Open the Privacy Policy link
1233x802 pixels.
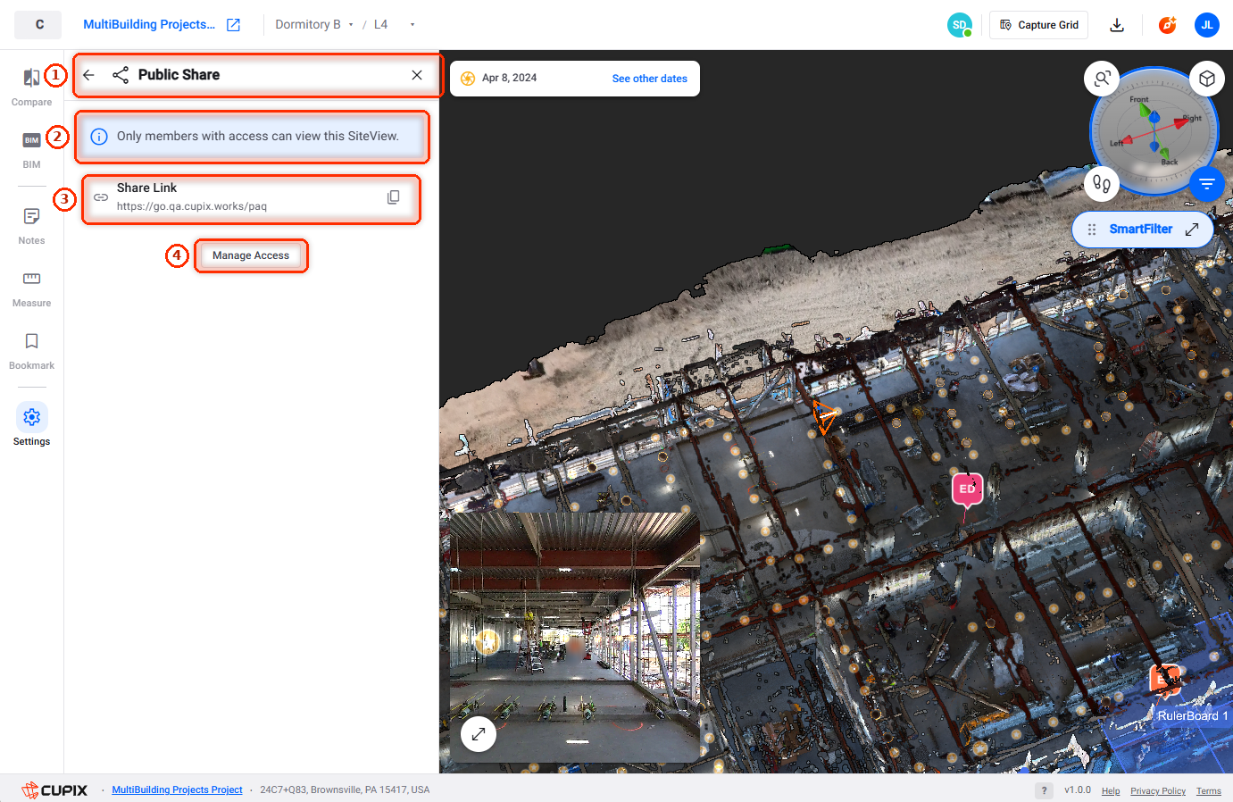click(1158, 791)
